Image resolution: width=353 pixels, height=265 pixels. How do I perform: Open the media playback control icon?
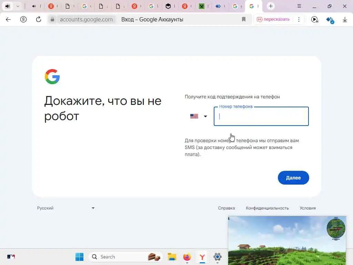pyautogui.click(x=314, y=20)
